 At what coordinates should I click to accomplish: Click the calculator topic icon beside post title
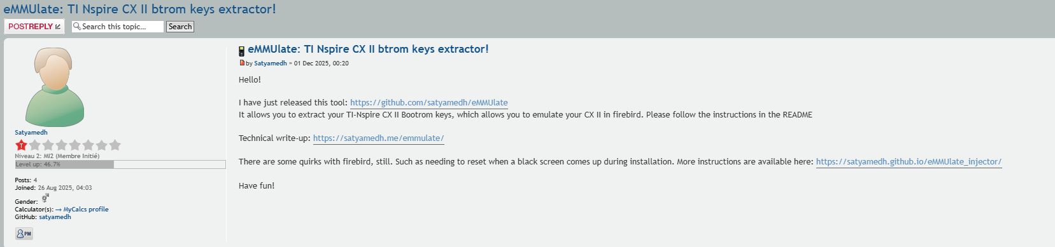coord(242,51)
